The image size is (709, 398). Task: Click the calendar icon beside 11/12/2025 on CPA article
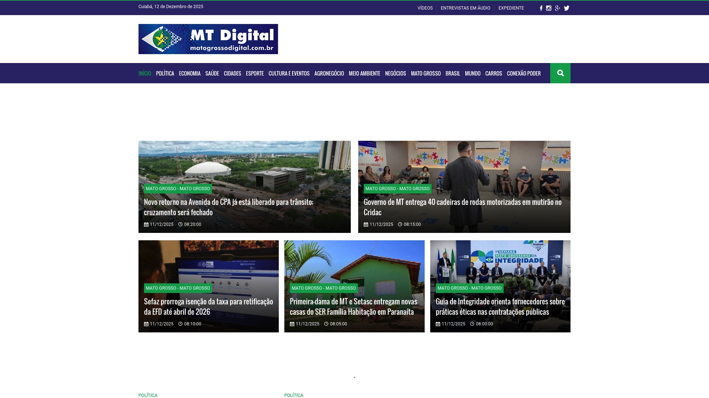click(146, 224)
